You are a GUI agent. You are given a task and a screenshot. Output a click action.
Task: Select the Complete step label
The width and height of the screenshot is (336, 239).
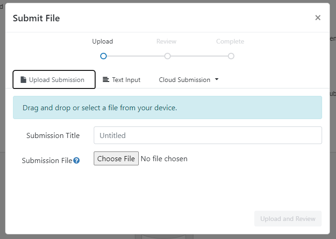(230, 42)
